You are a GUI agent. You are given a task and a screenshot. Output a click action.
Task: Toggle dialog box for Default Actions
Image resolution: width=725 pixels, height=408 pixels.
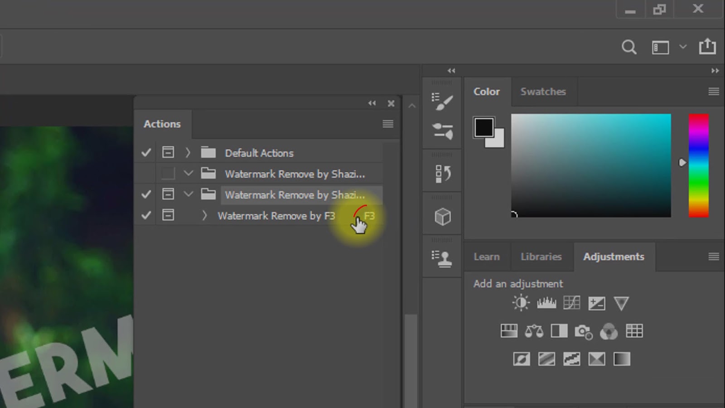pyautogui.click(x=168, y=152)
